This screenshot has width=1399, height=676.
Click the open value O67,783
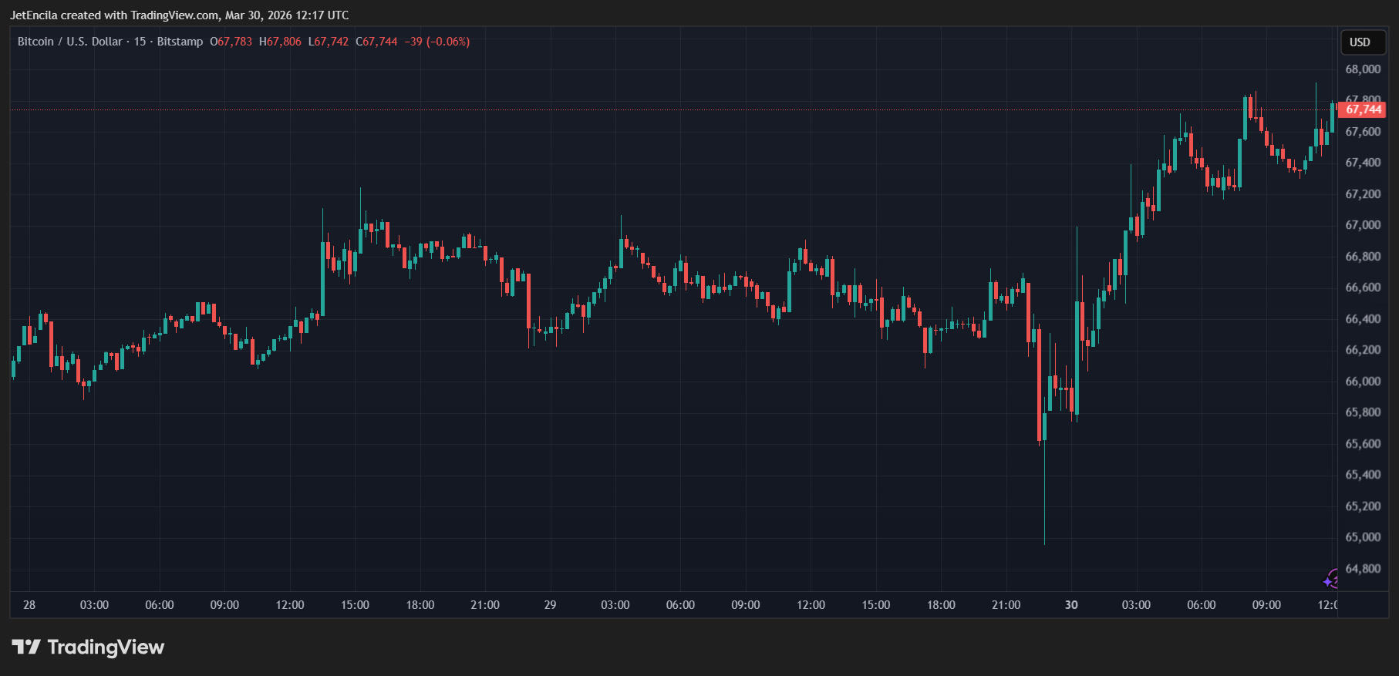coord(231,42)
